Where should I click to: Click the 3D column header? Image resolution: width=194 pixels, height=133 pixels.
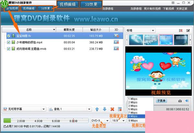(116, 30)
